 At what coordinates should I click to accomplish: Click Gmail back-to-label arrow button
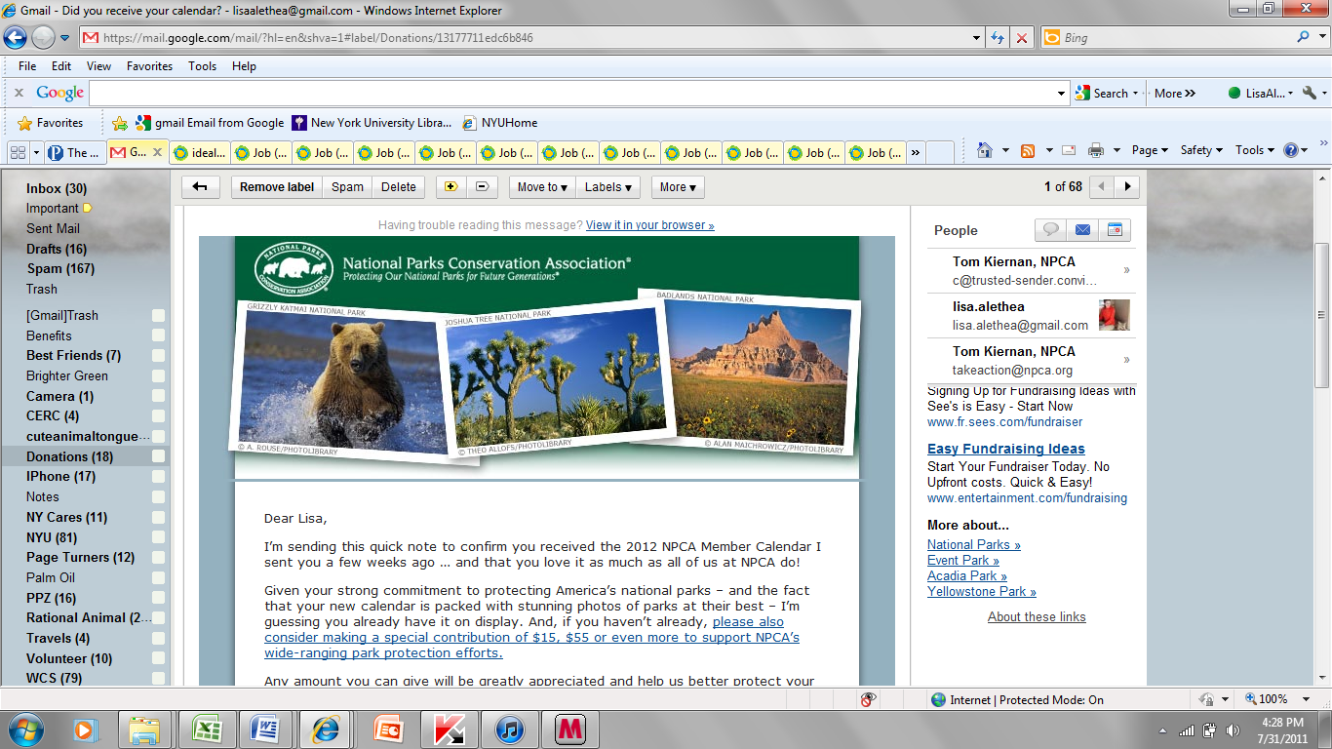200,187
